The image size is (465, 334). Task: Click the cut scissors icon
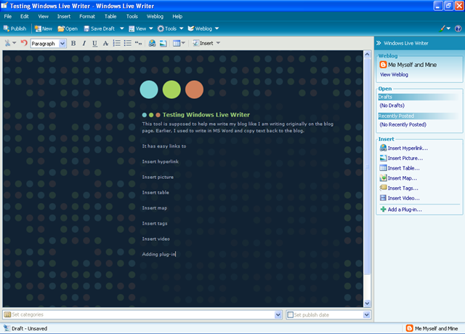pos(7,44)
